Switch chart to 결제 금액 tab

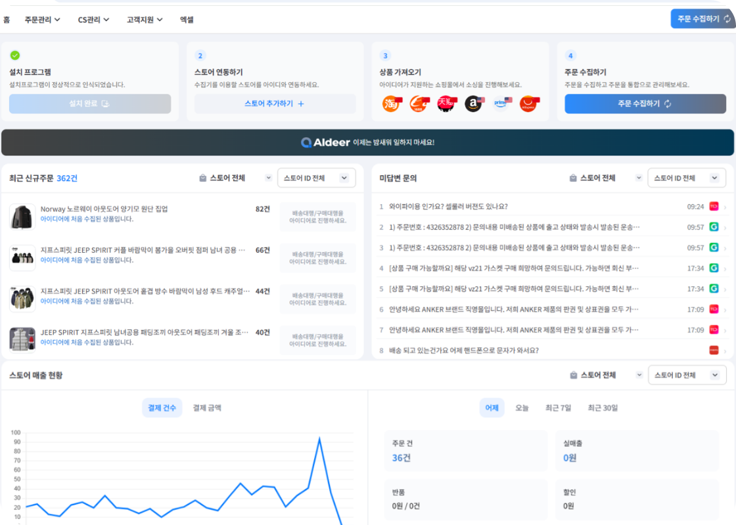click(207, 408)
